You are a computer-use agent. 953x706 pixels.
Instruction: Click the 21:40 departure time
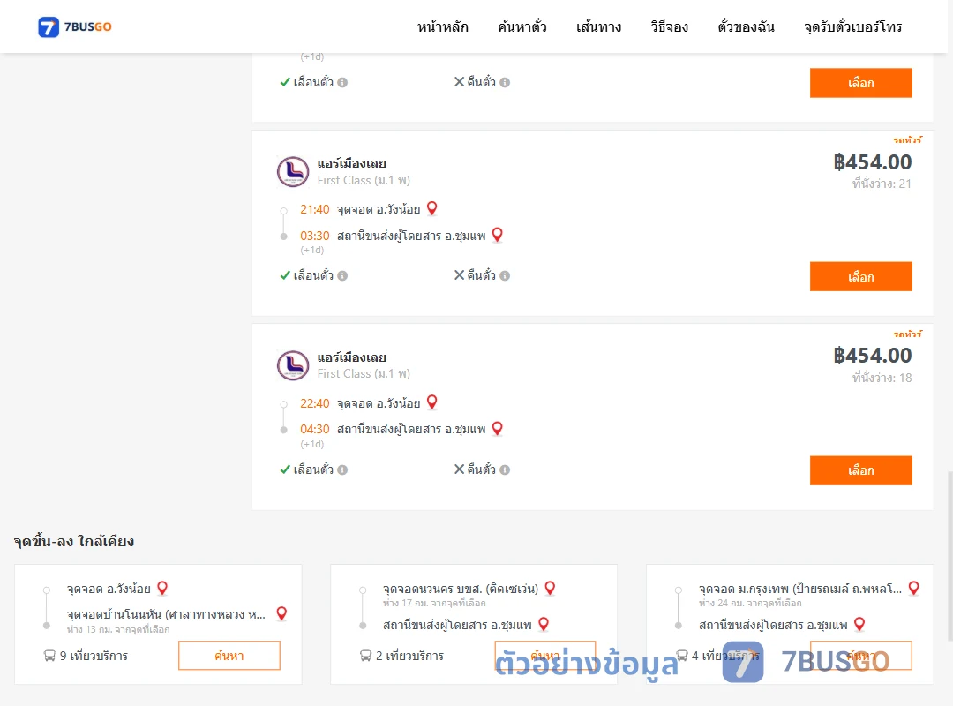point(315,209)
